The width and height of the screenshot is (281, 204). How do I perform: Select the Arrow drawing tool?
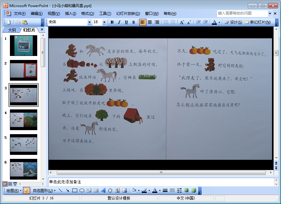(68, 191)
